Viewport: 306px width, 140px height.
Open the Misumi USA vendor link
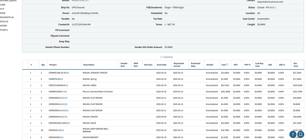coord(80,1)
